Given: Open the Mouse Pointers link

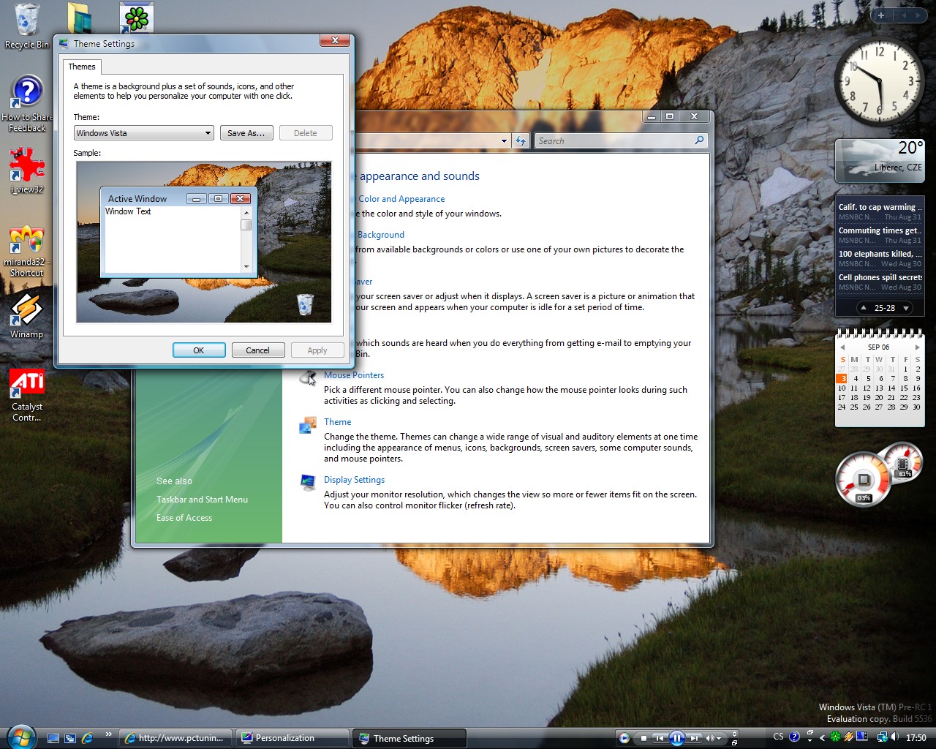Looking at the screenshot, I should [354, 375].
